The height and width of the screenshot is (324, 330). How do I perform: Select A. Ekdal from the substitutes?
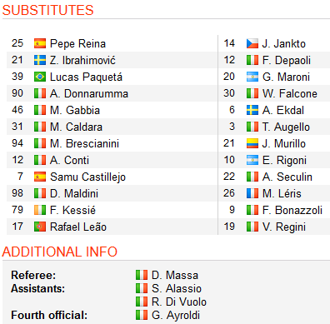(283, 110)
